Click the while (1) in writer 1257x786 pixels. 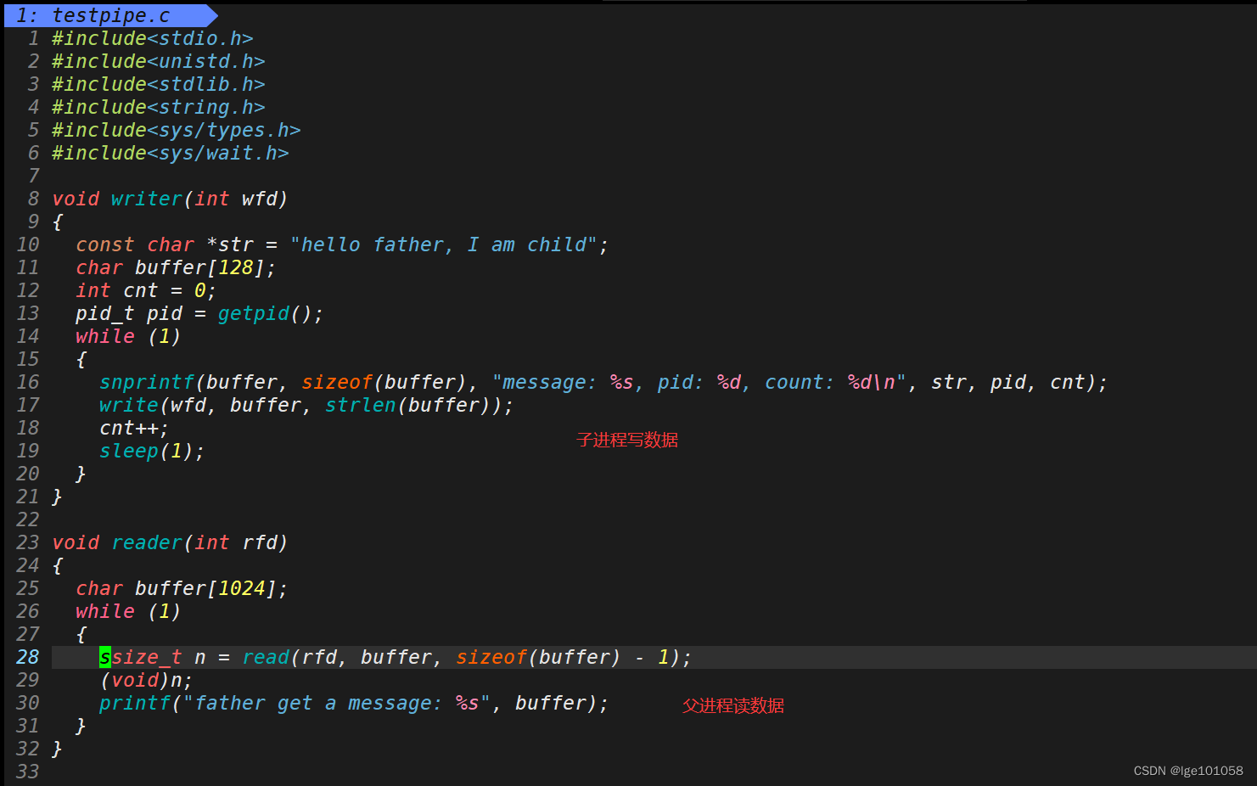tap(128, 337)
